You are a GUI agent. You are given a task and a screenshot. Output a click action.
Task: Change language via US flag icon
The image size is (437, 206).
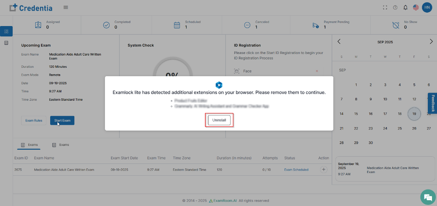coord(416,8)
